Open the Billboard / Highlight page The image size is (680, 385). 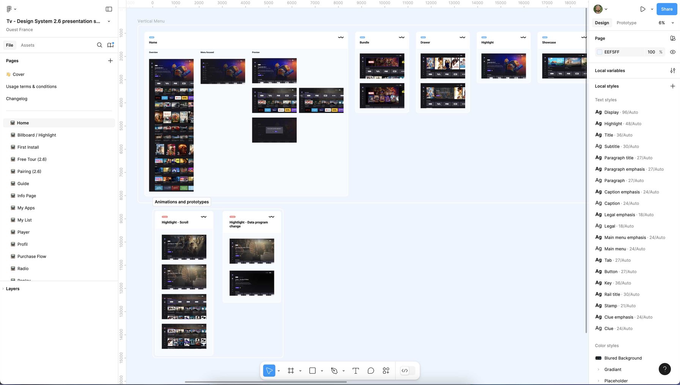tap(36, 135)
